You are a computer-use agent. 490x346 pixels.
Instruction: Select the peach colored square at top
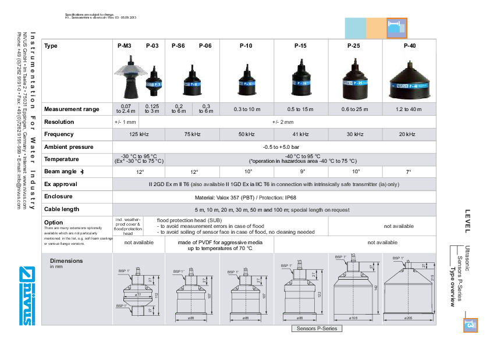(377, 28)
